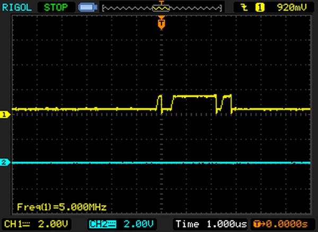Click the orange T arrow offset icon
Viewport: 318px width, 232px height.
pyautogui.click(x=259, y=224)
